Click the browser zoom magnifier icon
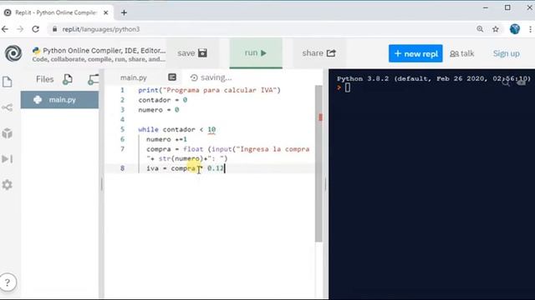Viewport: 535px width, 300px height. tap(480, 29)
